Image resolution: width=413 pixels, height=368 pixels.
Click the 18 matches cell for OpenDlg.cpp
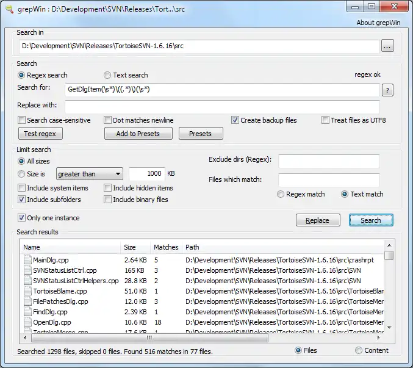pyautogui.click(x=158, y=322)
